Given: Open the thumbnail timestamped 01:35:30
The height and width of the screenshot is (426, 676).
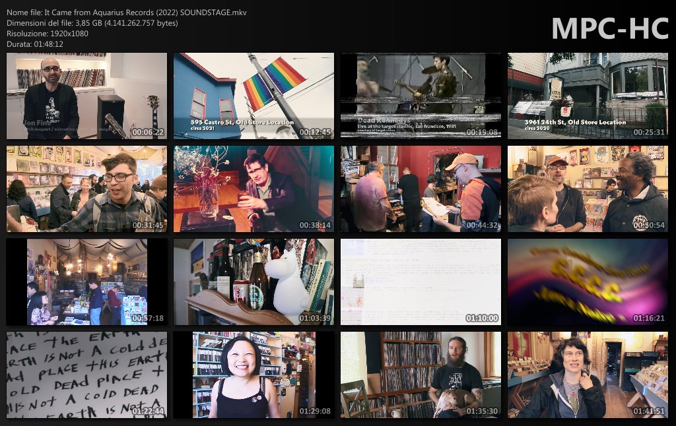Looking at the screenshot, I should coord(421,375).
